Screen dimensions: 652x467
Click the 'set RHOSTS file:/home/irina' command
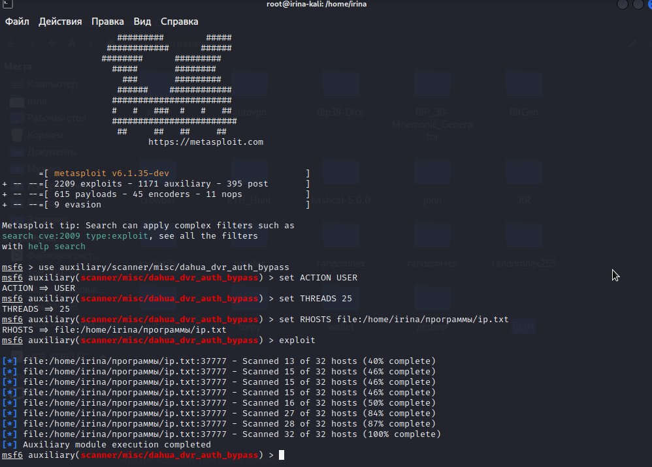[x=394, y=319]
